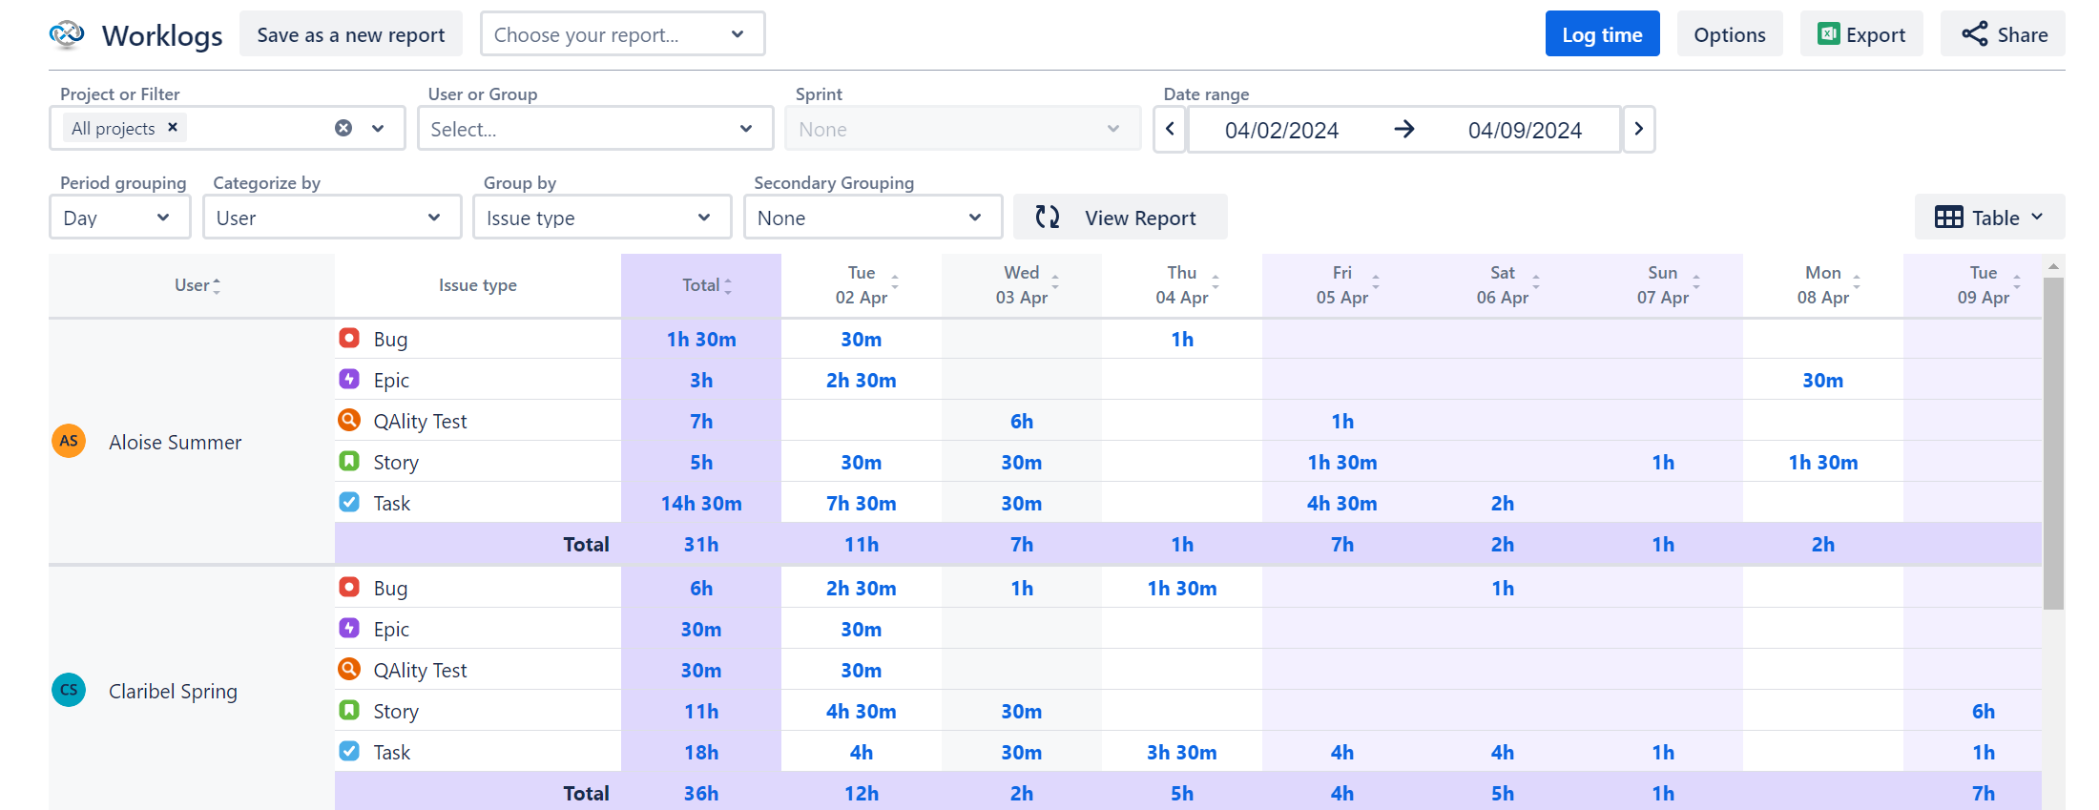Clear the Project or Filter field

[x=343, y=128]
